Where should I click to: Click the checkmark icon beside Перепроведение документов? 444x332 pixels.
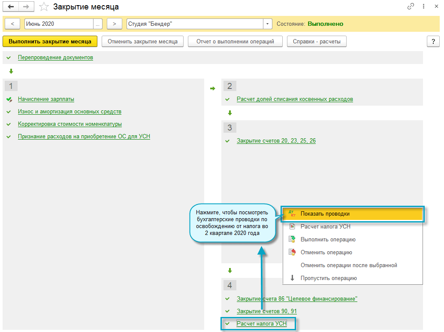9,58
